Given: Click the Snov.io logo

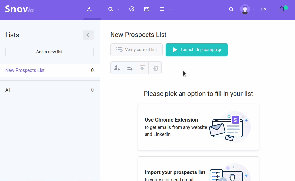Looking at the screenshot, I should tap(19, 9).
